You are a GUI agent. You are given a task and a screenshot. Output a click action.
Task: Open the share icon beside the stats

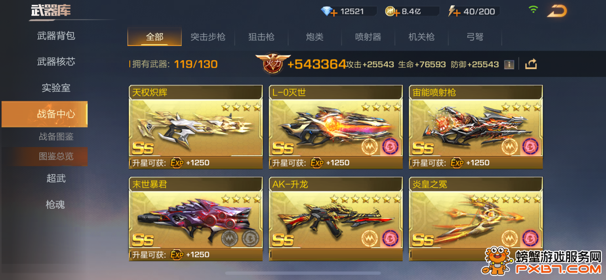[x=531, y=64]
